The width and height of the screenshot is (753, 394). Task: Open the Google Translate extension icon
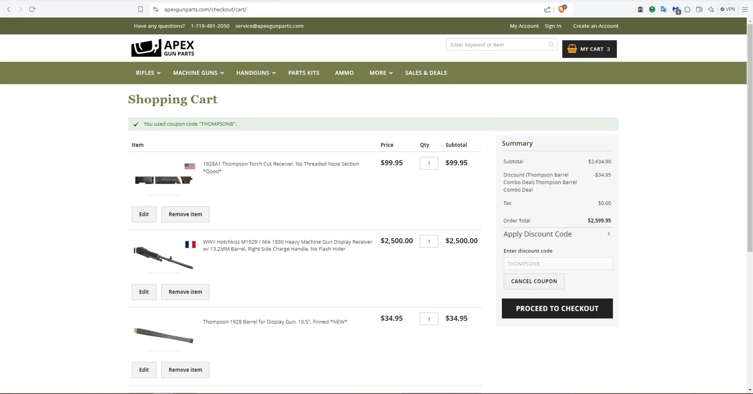(x=664, y=9)
